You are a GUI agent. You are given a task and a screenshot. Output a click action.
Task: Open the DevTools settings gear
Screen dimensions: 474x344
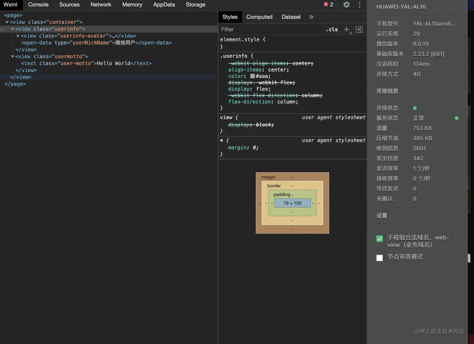pyautogui.click(x=346, y=5)
